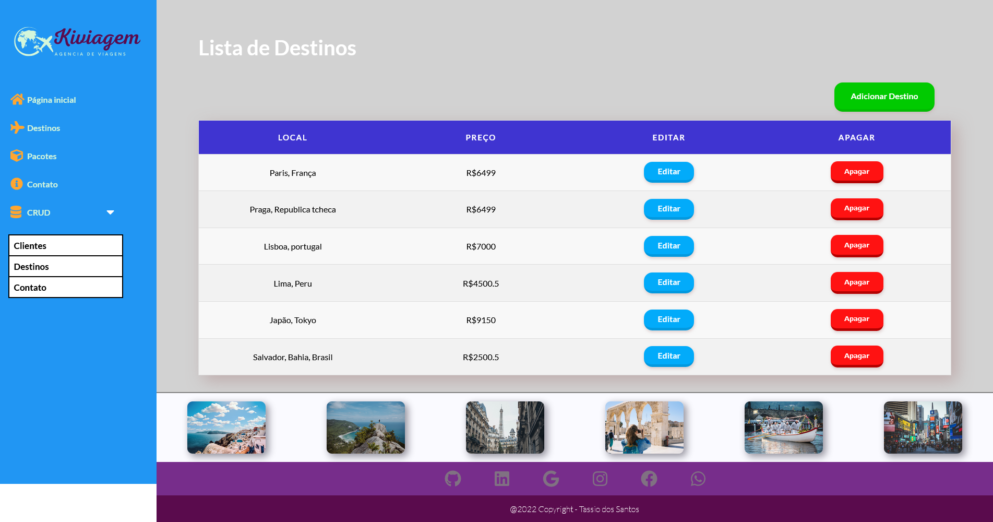Click Editar for Paris, França
This screenshot has height=522, width=993.
[668, 172]
